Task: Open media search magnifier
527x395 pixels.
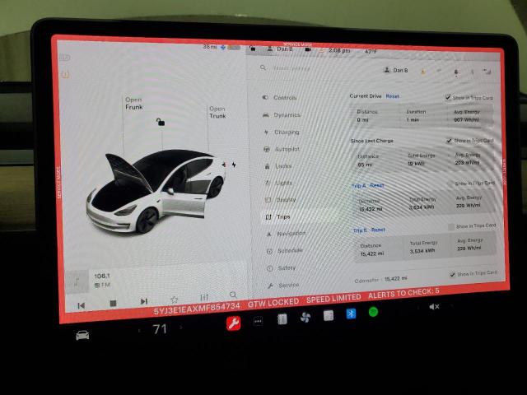Action: pos(233,295)
